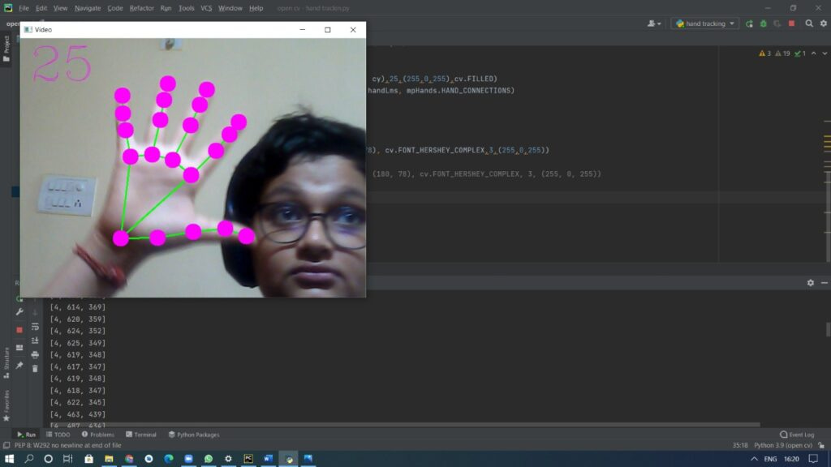831x467 pixels.
Task: Stop the running program with the red square
Action: click(x=793, y=24)
